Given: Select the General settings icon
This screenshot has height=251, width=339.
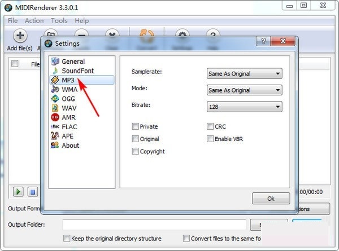Looking at the screenshot, I should tap(55, 61).
